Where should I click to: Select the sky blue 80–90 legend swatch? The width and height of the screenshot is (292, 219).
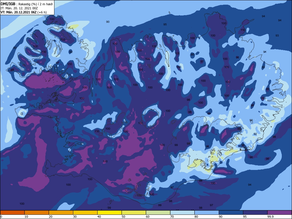[207, 213]
